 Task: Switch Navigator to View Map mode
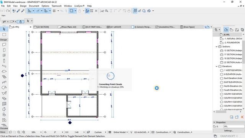point(231,30)
